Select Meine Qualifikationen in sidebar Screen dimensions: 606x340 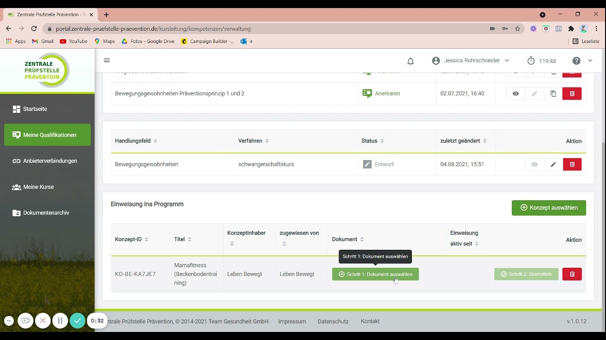(x=47, y=135)
